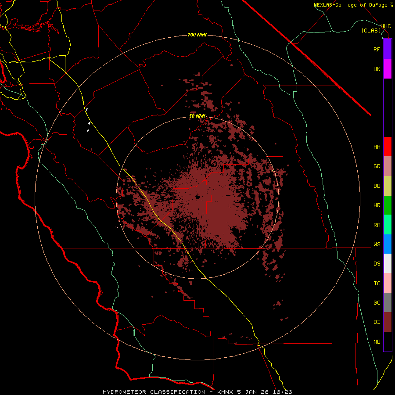The image size is (395, 395).
Task: Click the WS legend label
Action: [x=377, y=244]
